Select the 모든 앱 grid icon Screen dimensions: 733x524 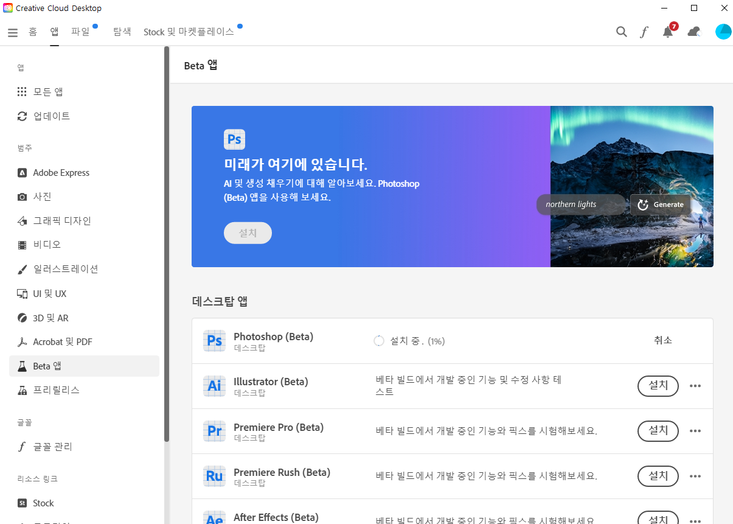[22, 92]
